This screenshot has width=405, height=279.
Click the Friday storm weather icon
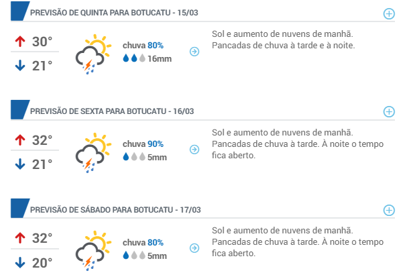coord(93,153)
